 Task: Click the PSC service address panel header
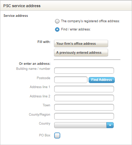point(66,6)
